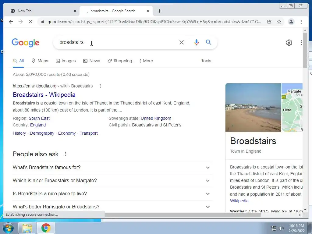The width and height of the screenshot is (312, 234).
Task: Expand "Which is nicer Broadstairs or Margate?"
Action: coord(112,181)
